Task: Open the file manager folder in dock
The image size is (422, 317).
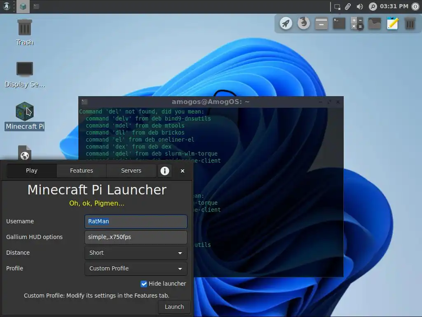Action: 375,24
